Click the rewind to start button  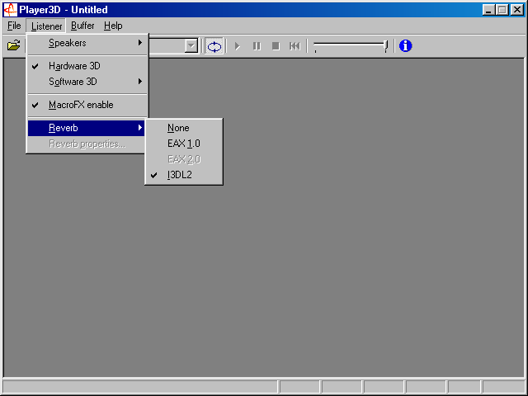pyautogui.click(x=295, y=46)
